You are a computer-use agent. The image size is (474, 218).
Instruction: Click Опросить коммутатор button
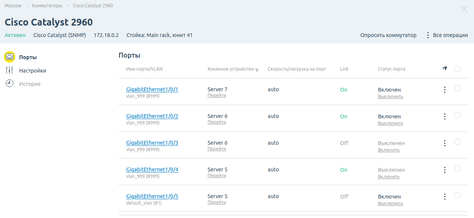click(388, 35)
